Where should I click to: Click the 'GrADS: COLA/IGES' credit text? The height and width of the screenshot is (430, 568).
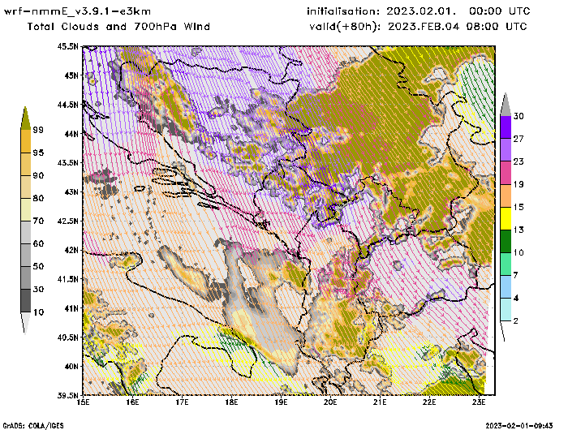[x=33, y=426]
